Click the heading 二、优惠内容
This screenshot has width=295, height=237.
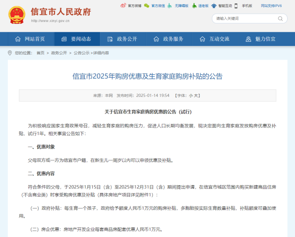[41, 174]
